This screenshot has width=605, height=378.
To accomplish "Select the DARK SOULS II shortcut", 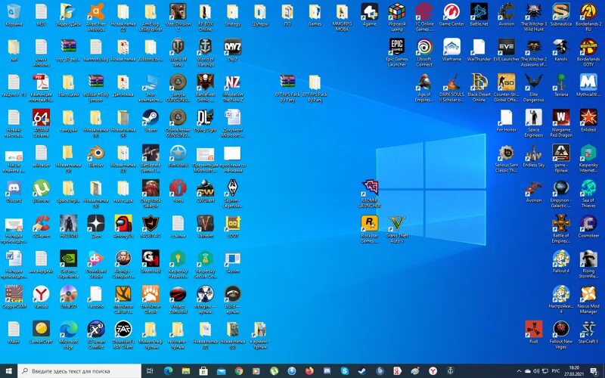I will click(451, 82).
